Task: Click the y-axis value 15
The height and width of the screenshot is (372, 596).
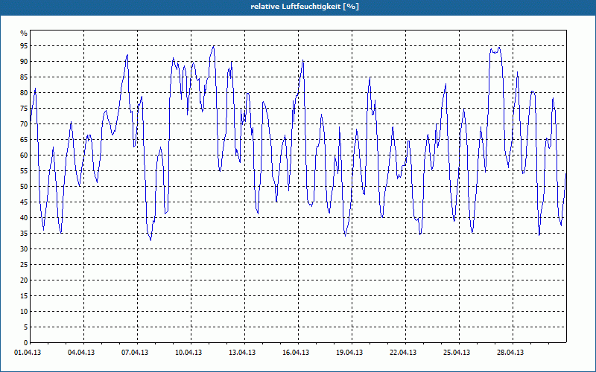Action: click(24, 296)
